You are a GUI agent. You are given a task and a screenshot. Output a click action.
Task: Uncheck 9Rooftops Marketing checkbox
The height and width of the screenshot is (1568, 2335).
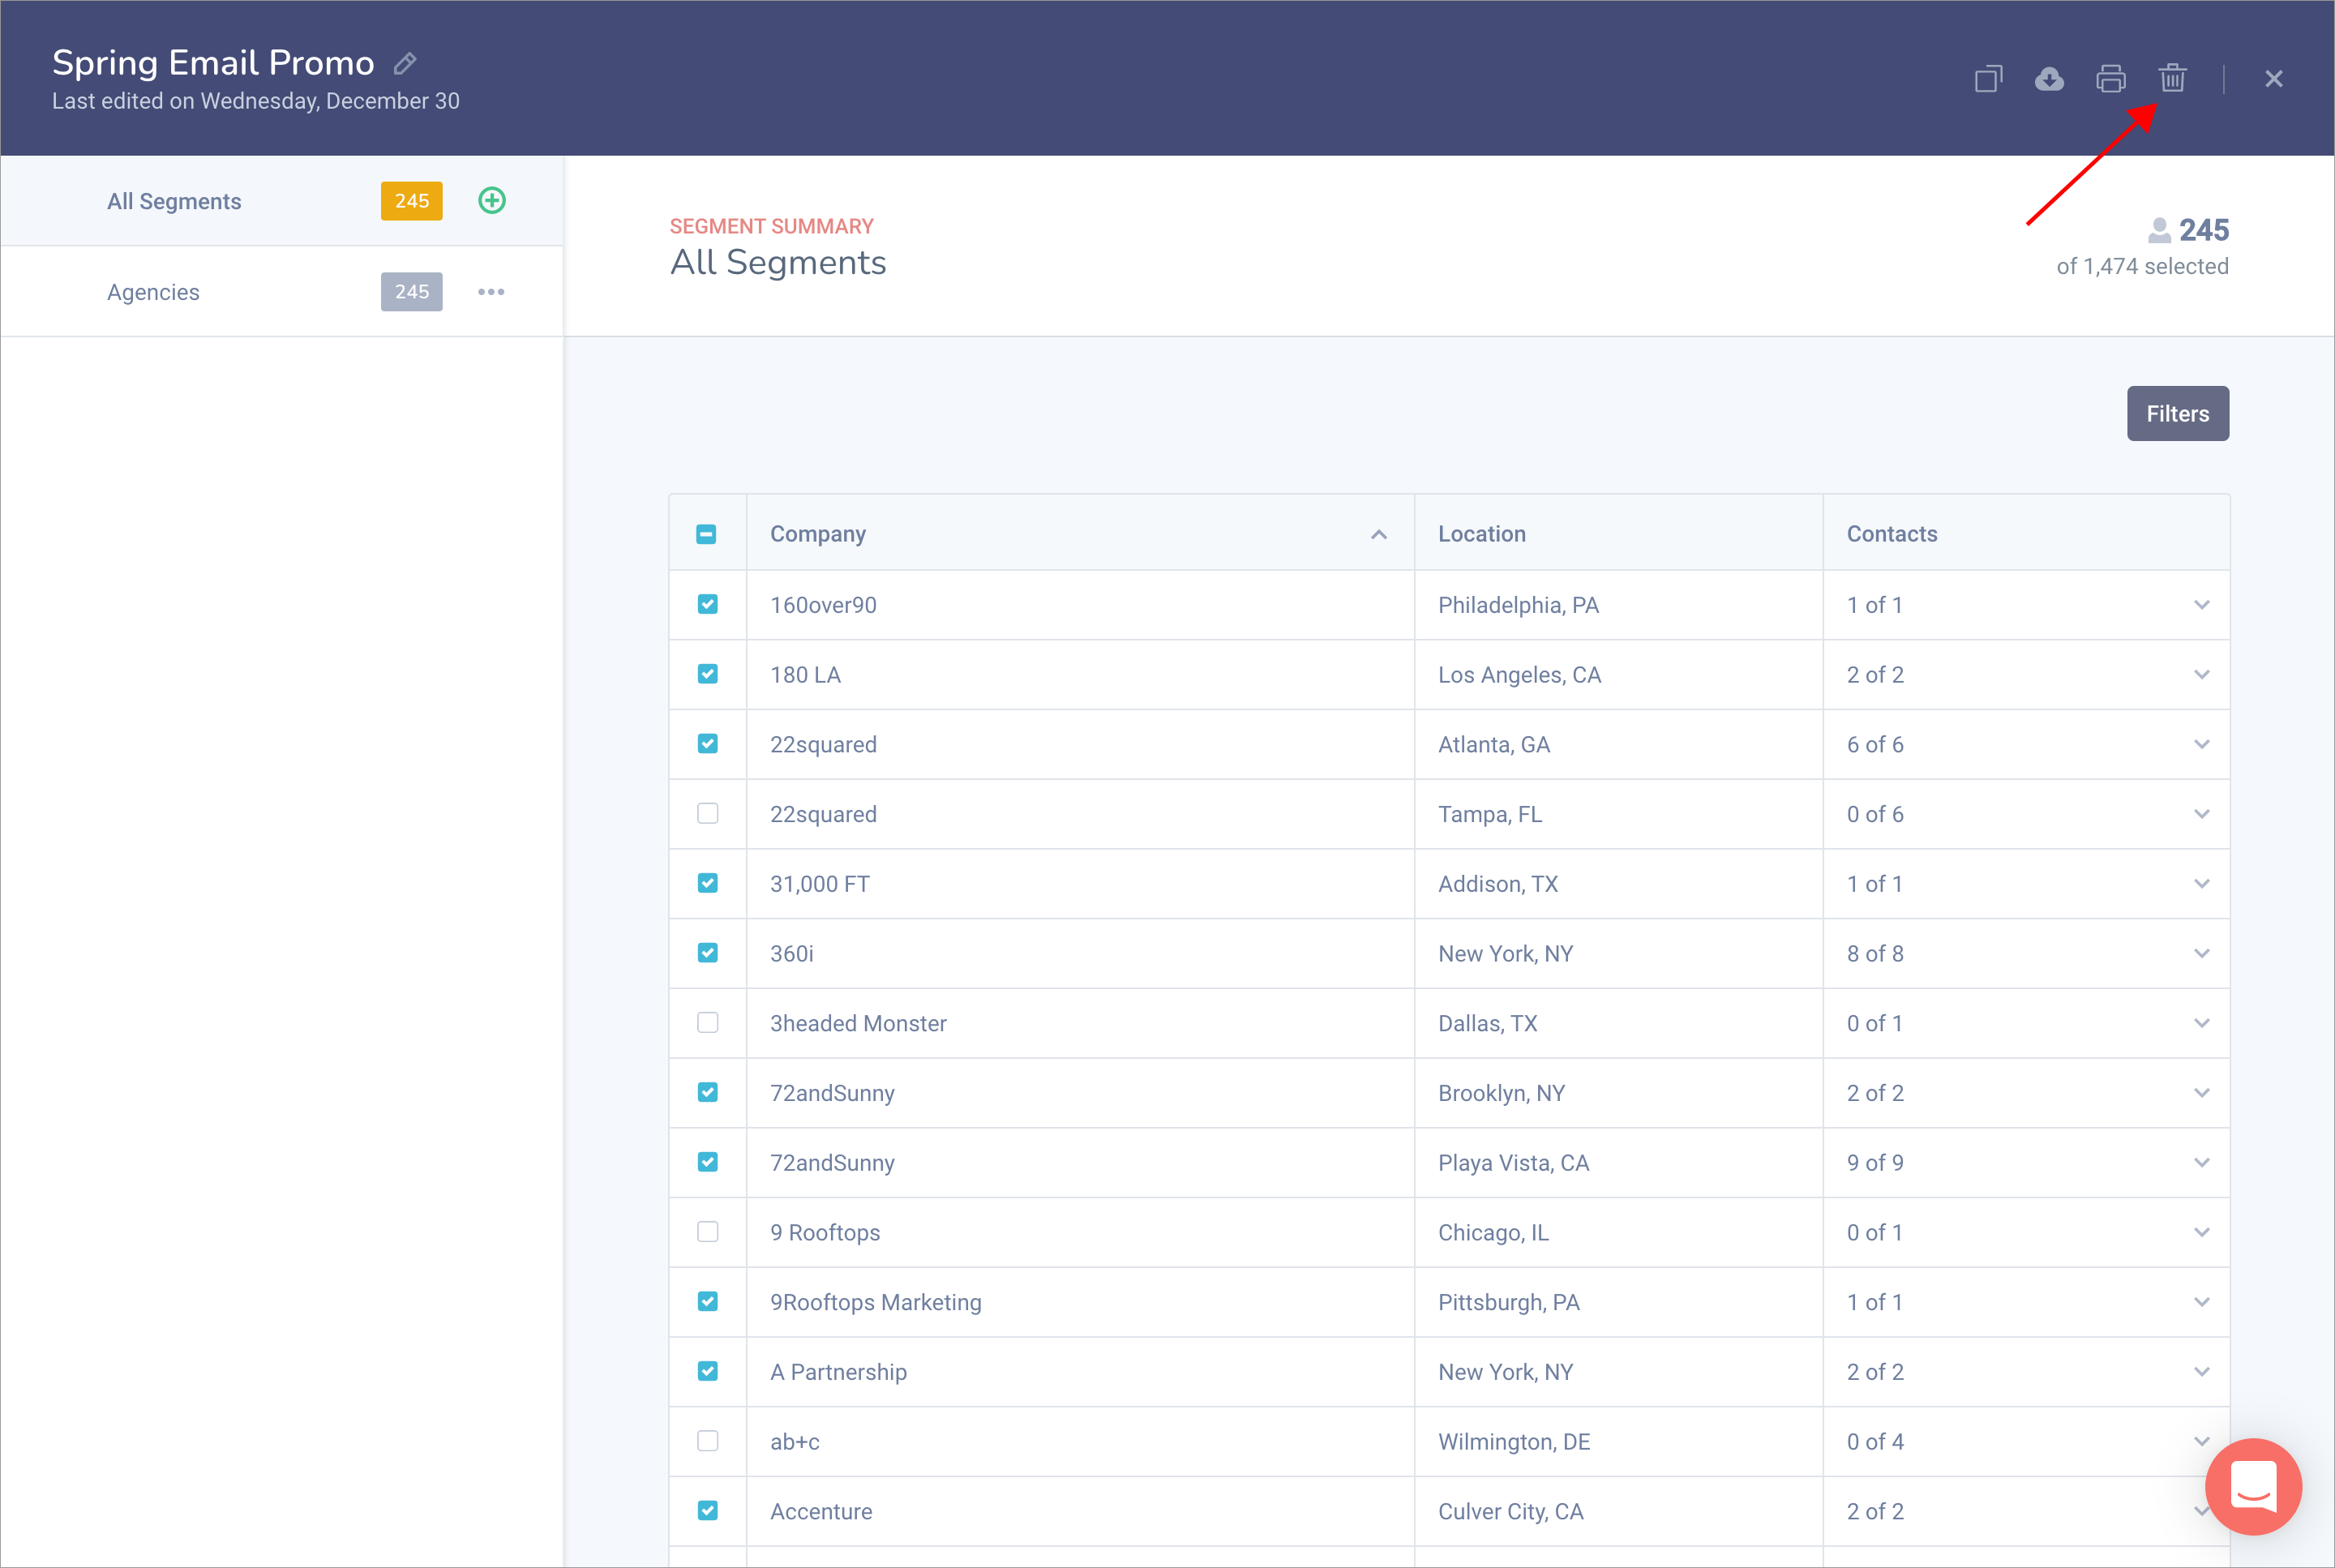[708, 1302]
